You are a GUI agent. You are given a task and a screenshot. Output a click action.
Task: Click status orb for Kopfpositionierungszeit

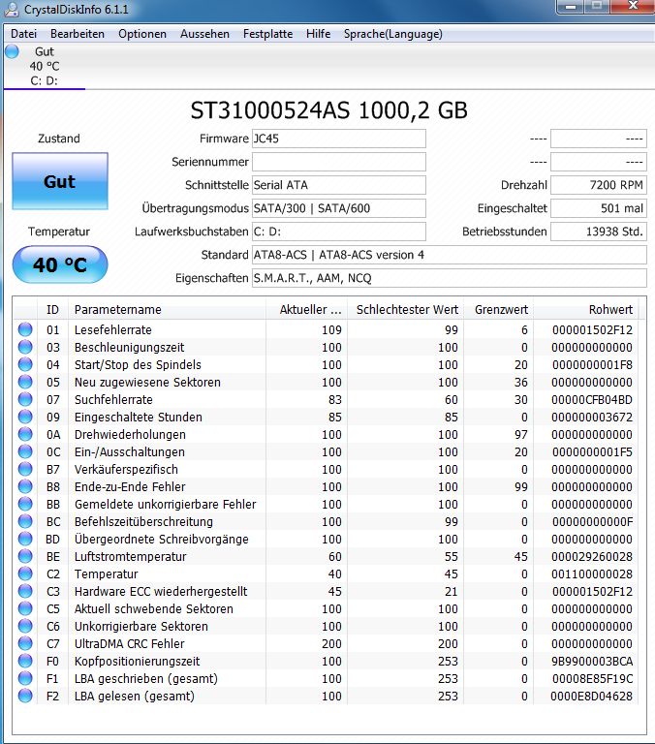tap(25, 661)
